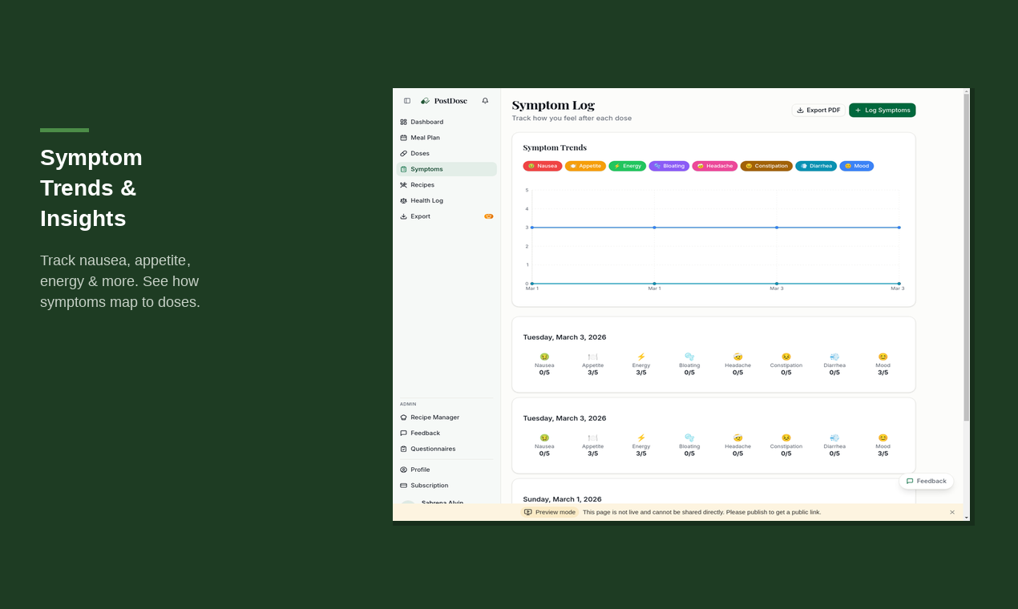Click the Doses pill icon
Screen dimensions: 1018x609
coord(403,153)
